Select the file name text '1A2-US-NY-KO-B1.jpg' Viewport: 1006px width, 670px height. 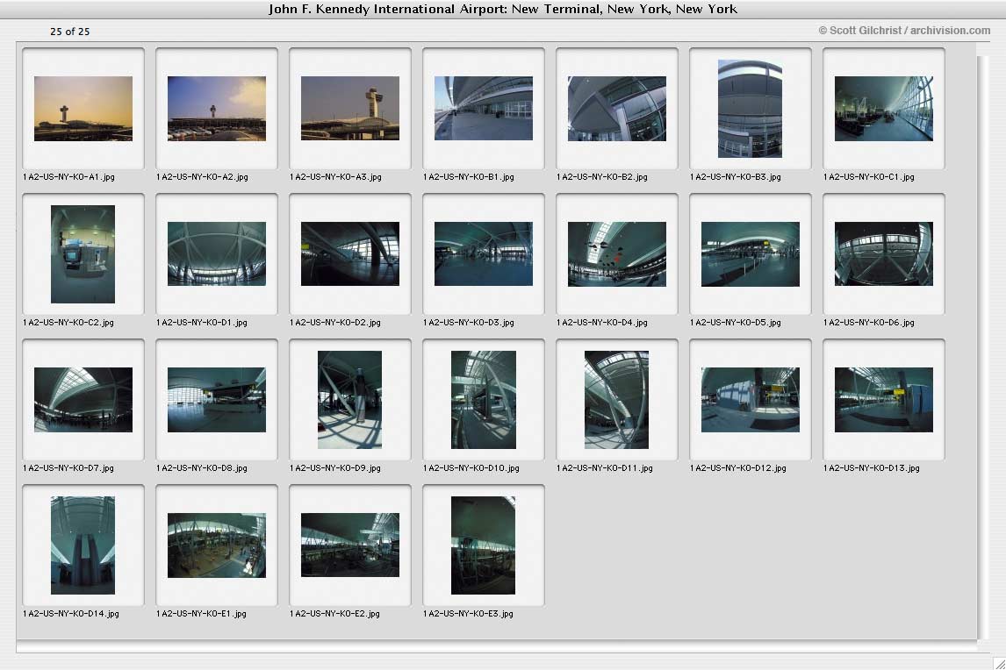(469, 177)
